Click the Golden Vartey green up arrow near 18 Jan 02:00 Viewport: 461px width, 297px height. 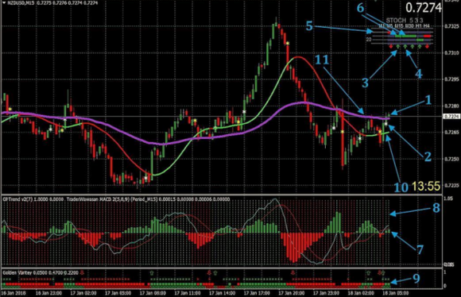pos(369,273)
